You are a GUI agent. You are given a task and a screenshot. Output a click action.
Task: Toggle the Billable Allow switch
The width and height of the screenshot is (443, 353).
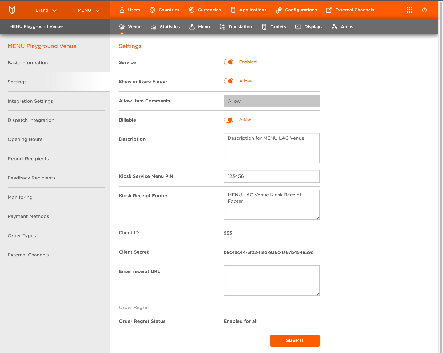(229, 120)
